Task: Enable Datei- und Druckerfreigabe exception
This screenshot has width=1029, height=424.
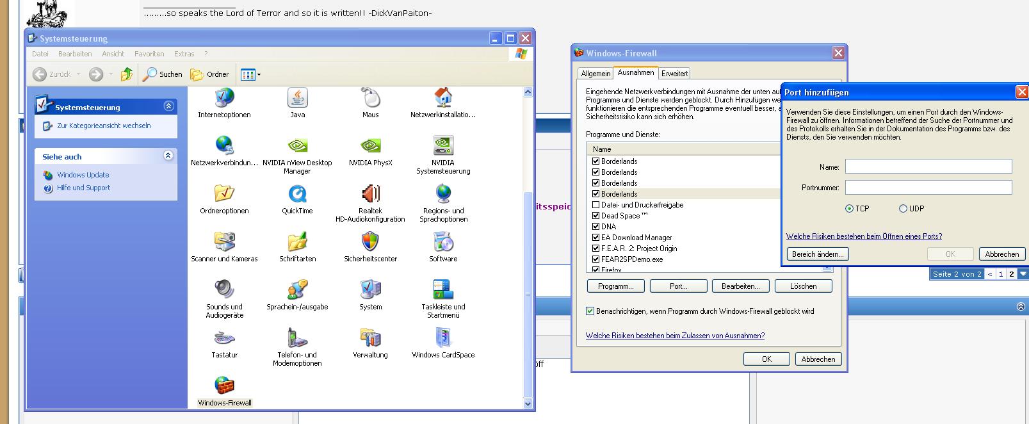Action: click(596, 205)
